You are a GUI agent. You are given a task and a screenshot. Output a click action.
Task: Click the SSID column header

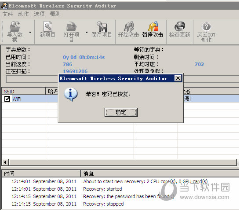click(x=24, y=92)
